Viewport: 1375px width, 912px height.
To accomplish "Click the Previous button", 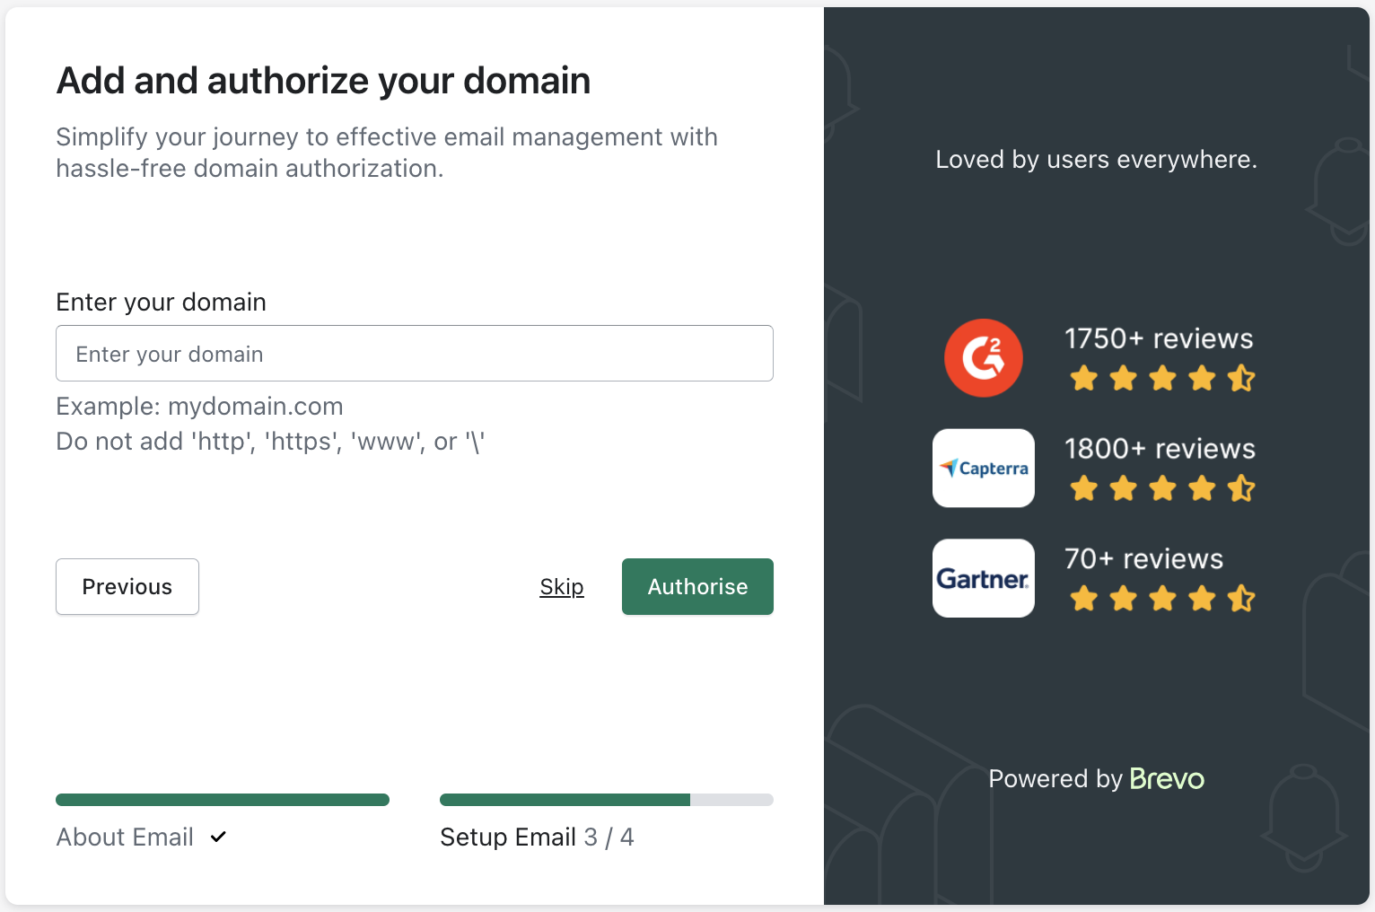I will click(127, 586).
